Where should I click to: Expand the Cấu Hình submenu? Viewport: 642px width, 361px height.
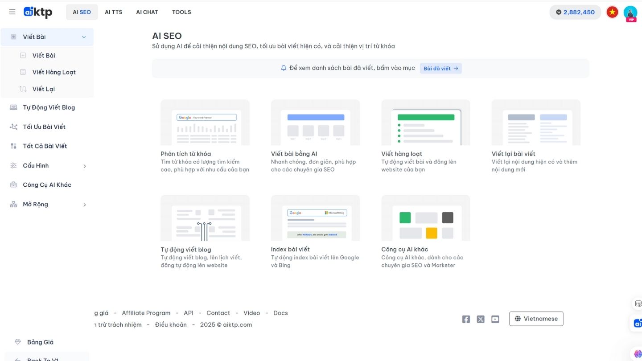pyautogui.click(x=85, y=166)
